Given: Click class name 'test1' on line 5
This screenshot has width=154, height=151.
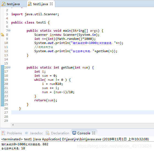Looking at the screenshot, I should [41, 22].
